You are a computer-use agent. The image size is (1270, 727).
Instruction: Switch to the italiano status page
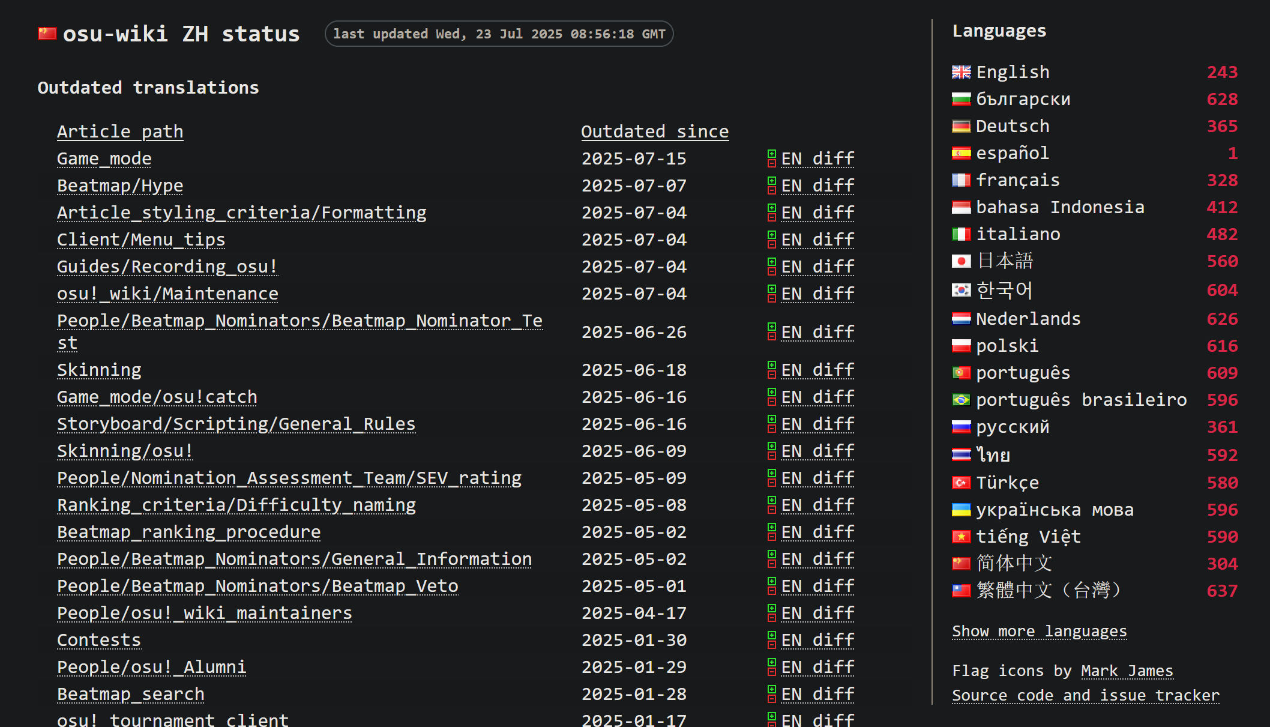tap(1019, 234)
